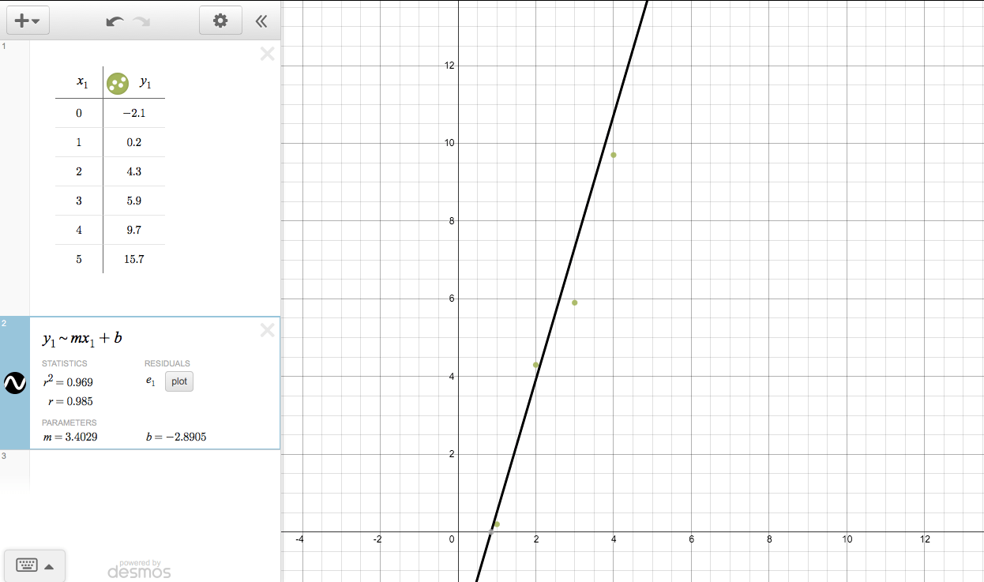This screenshot has height=582, width=984.
Task: Collapse the expression list panel
Action: [x=261, y=21]
